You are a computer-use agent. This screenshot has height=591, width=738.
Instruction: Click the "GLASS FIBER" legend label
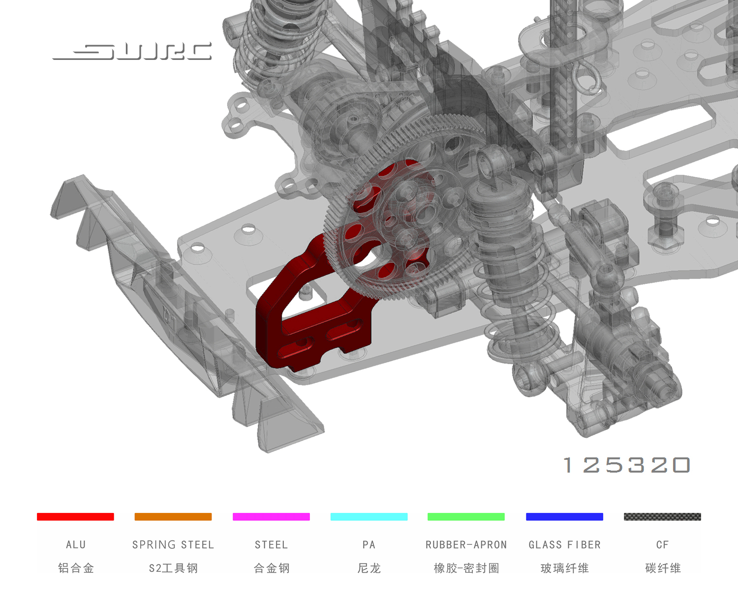pyautogui.click(x=565, y=545)
